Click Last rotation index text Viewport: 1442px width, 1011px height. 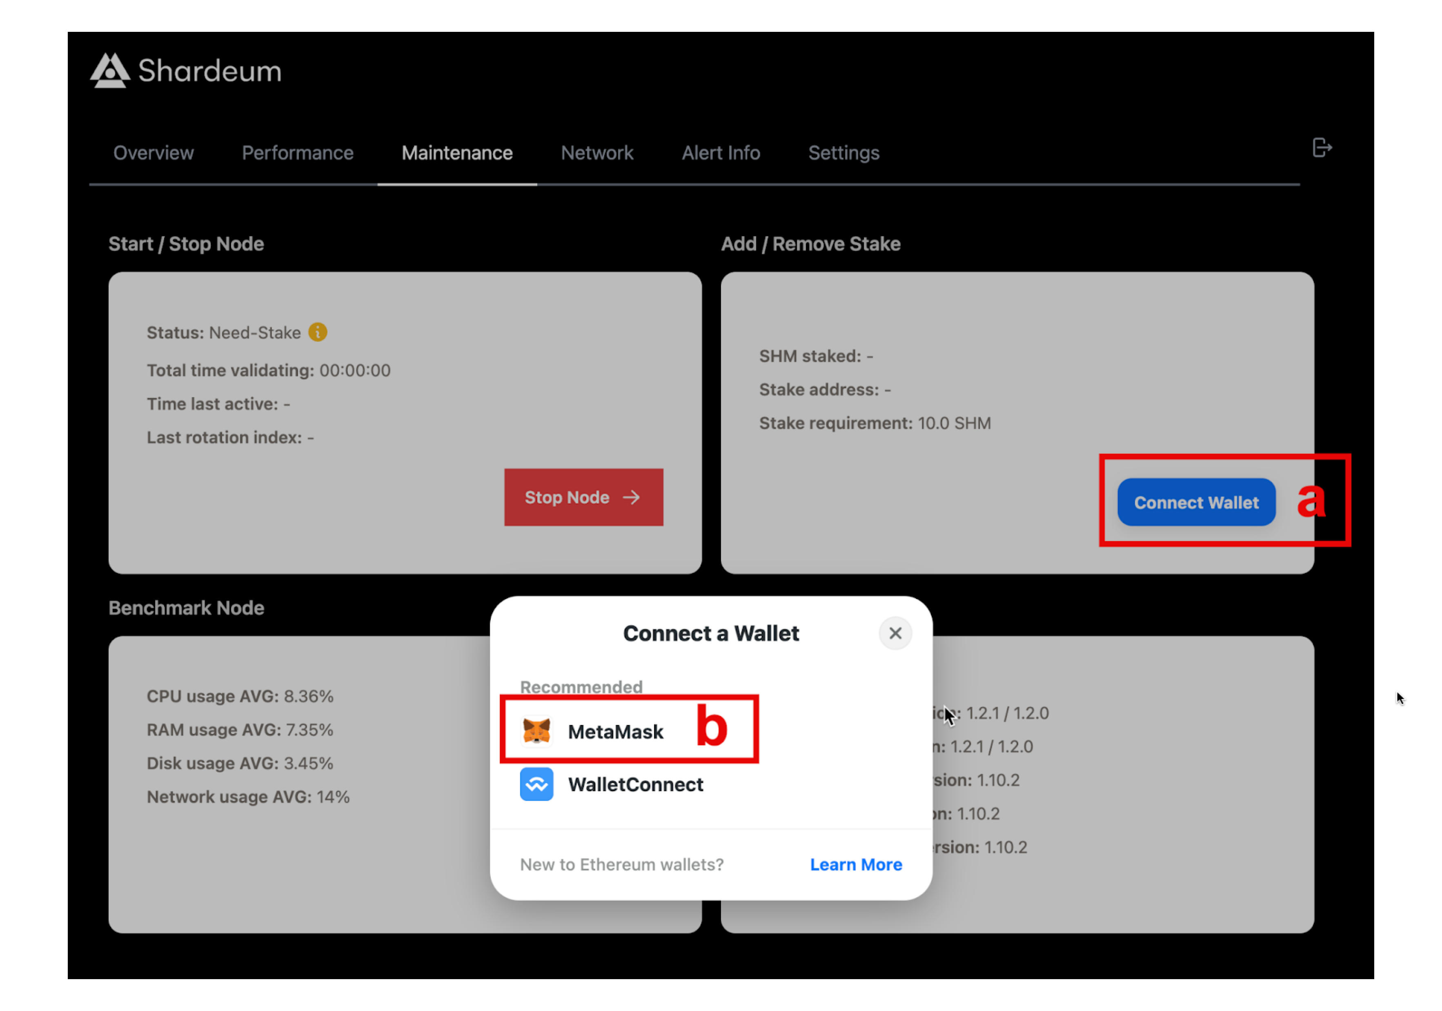tap(231, 437)
